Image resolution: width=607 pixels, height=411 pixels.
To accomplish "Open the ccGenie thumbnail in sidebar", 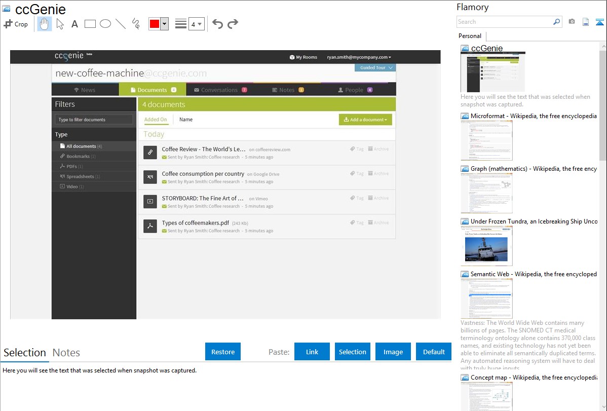I will [493, 72].
